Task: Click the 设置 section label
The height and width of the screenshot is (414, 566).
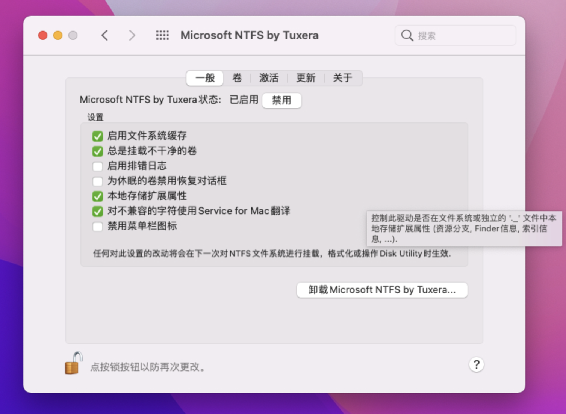Action: click(95, 117)
